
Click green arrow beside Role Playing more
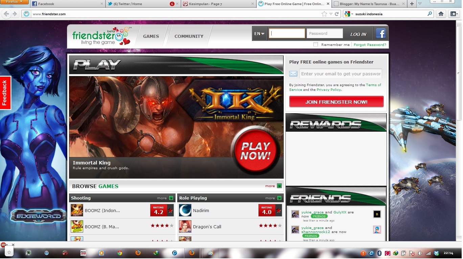click(x=279, y=198)
